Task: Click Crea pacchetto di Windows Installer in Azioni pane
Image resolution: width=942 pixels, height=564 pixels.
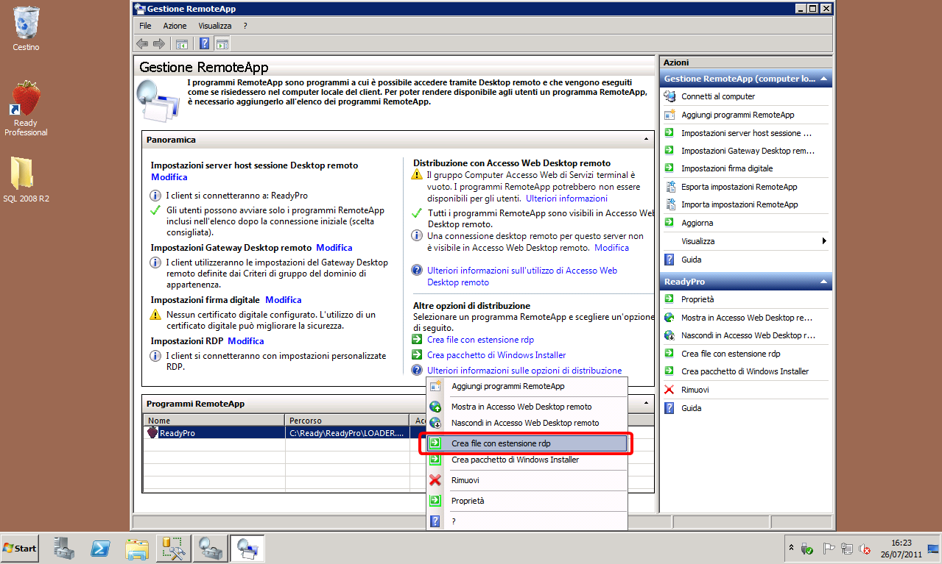Action: (745, 371)
